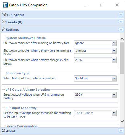Open the 230 V output voltage dropdown
This screenshot has height=135, width=125.
tap(95, 95)
